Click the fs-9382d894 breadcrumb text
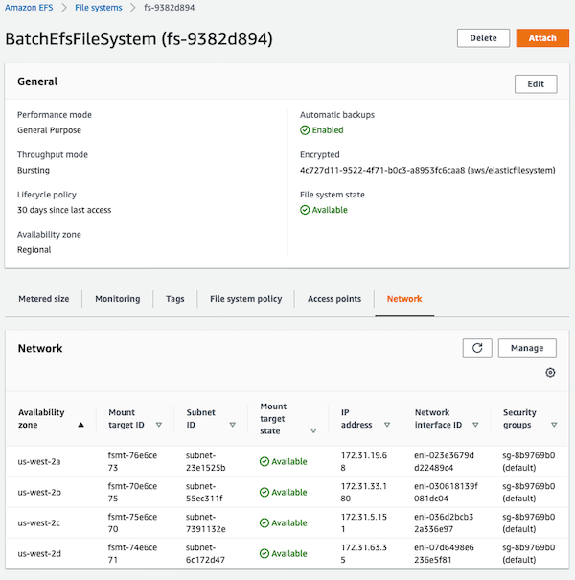 170,8
